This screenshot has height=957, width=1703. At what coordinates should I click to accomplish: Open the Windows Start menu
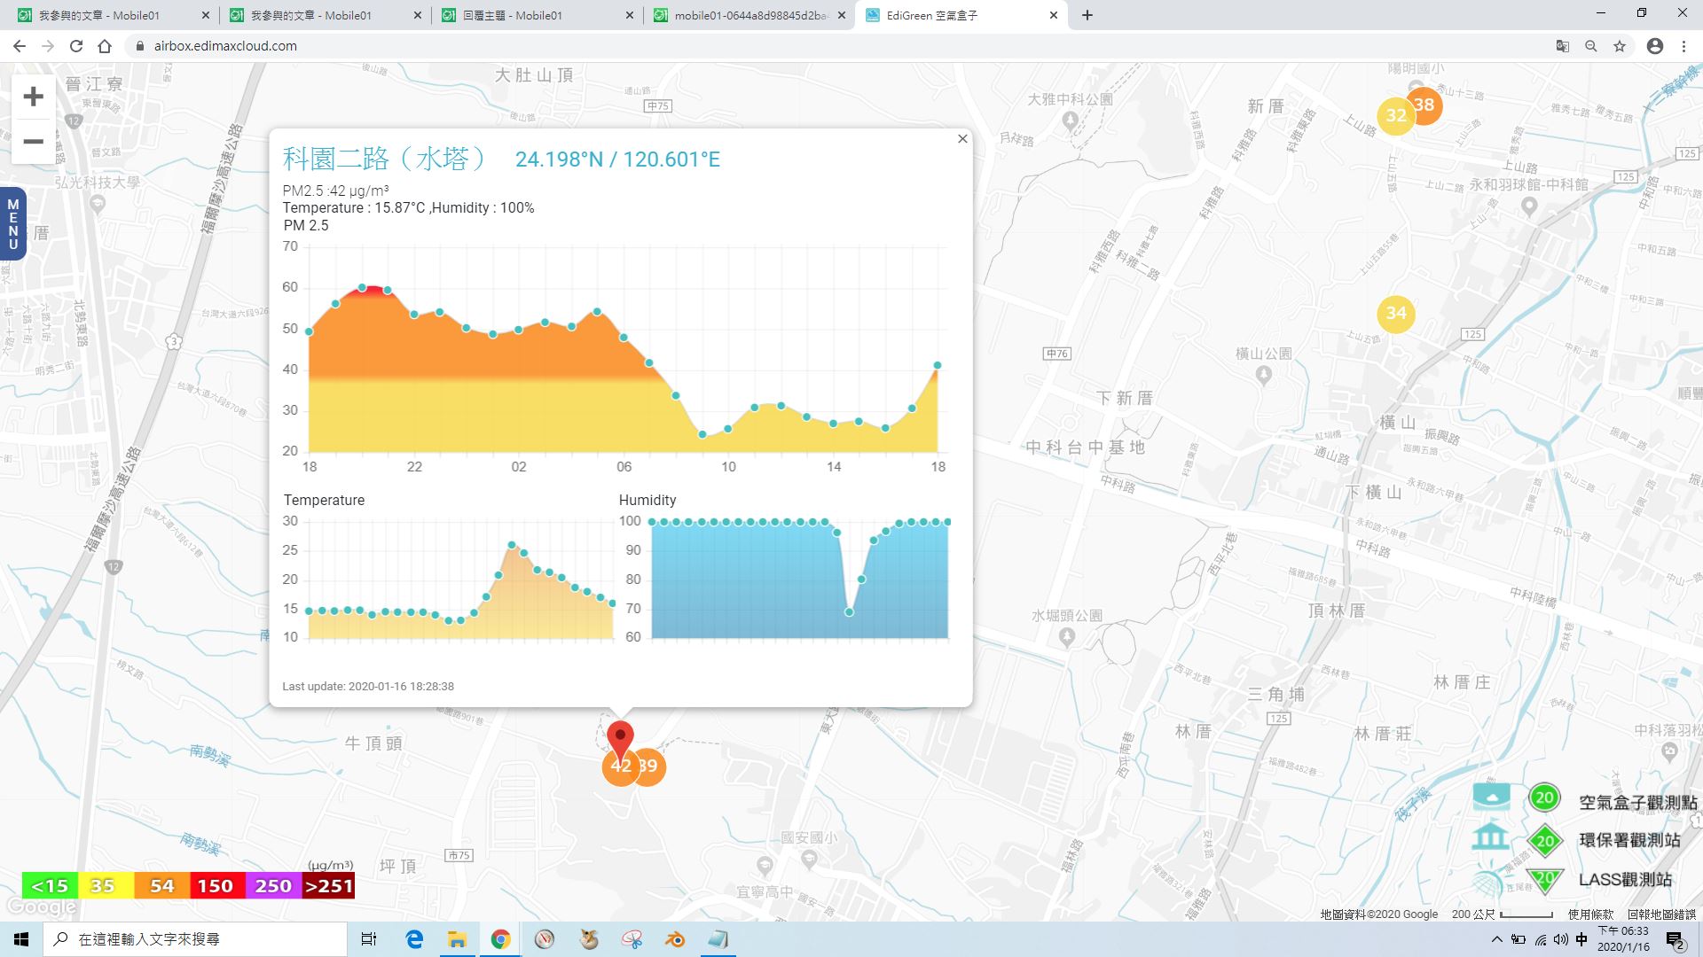pyautogui.click(x=21, y=939)
